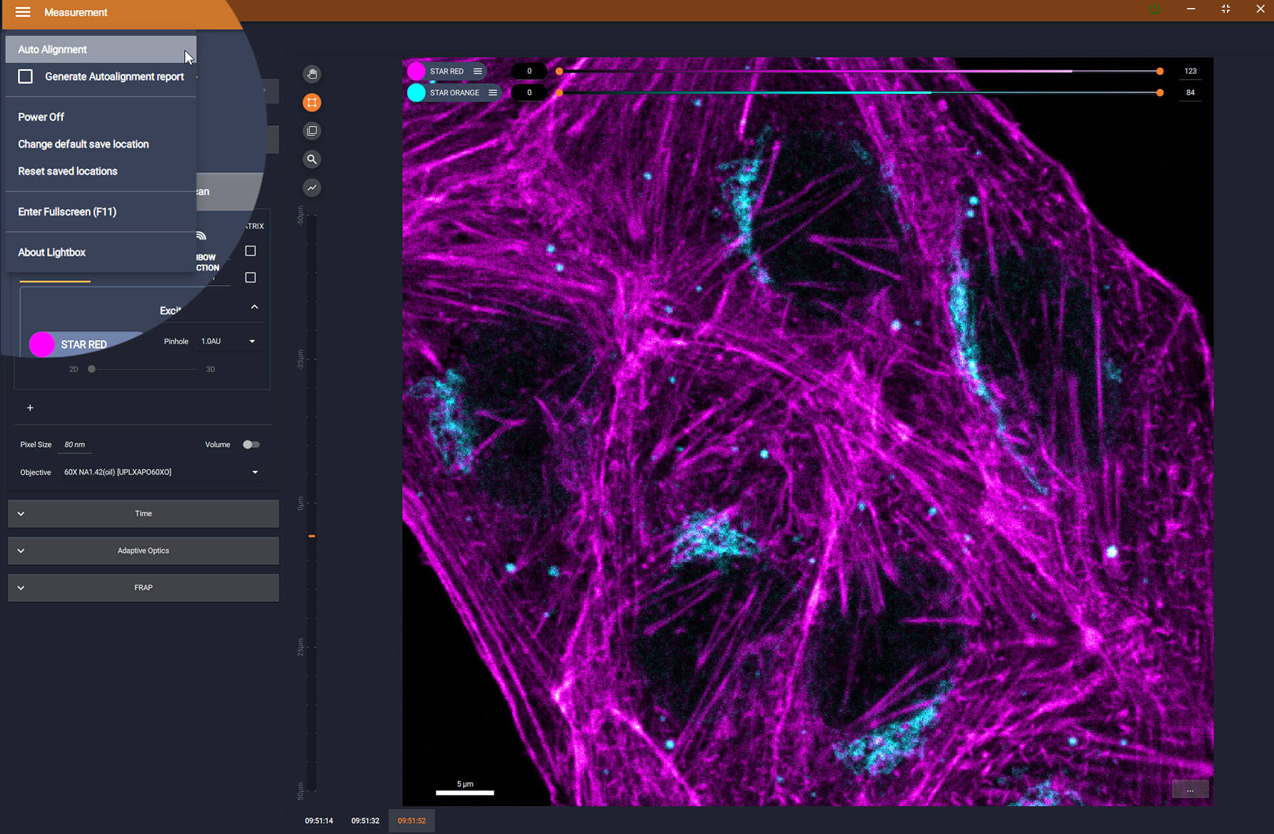This screenshot has width=1274, height=834.
Task: Open the Objective 60X selection dropdown
Action: (254, 472)
